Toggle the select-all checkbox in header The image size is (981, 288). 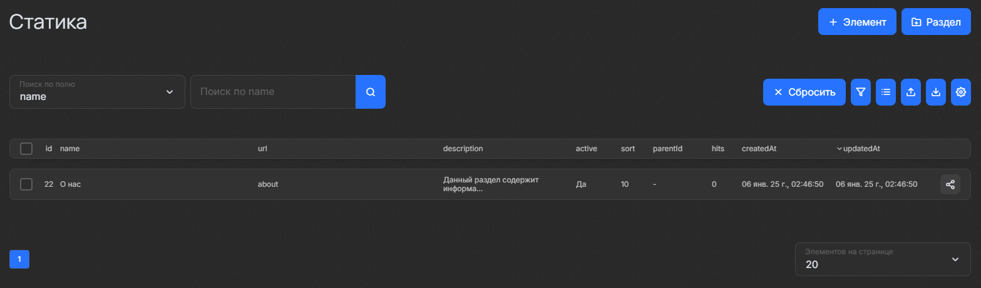pos(26,149)
